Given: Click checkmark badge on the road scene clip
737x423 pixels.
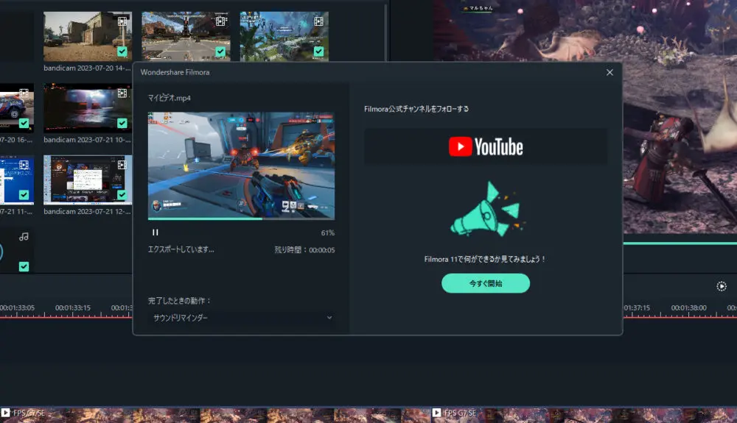Looking at the screenshot, I should coord(220,51).
